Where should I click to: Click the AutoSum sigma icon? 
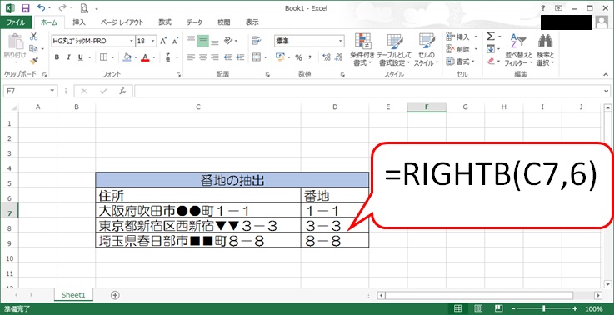click(x=491, y=37)
